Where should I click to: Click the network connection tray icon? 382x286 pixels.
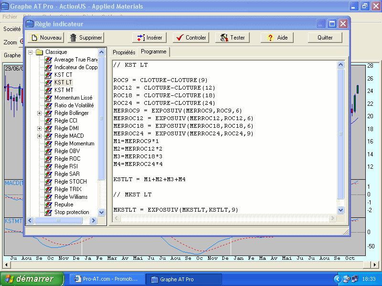point(355,279)
